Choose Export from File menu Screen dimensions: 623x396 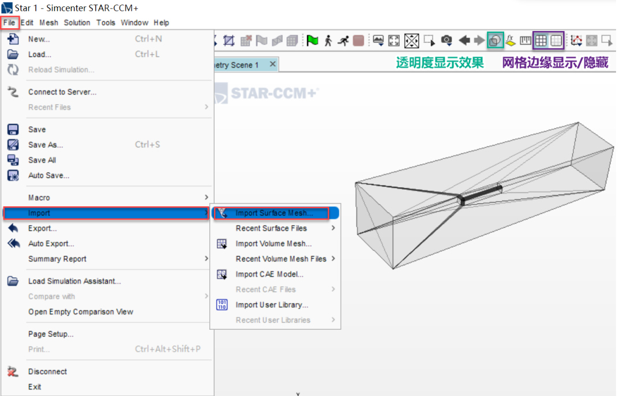click(107, 228)
